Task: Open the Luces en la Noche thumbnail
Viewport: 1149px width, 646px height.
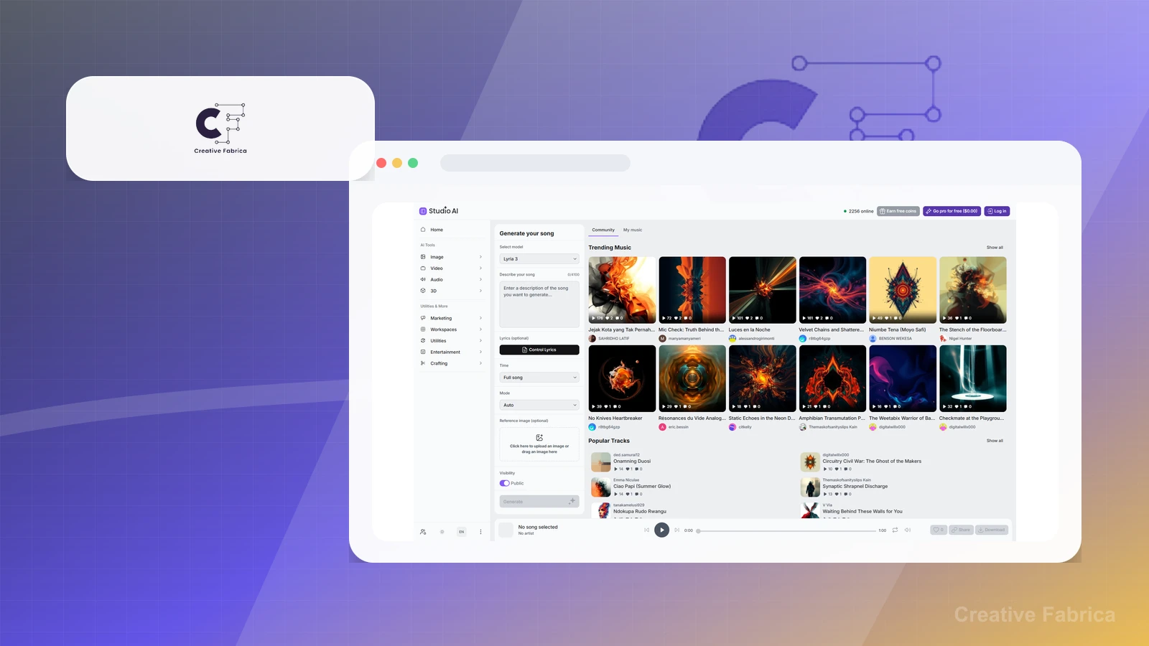Action: click(x=763, y=290)
